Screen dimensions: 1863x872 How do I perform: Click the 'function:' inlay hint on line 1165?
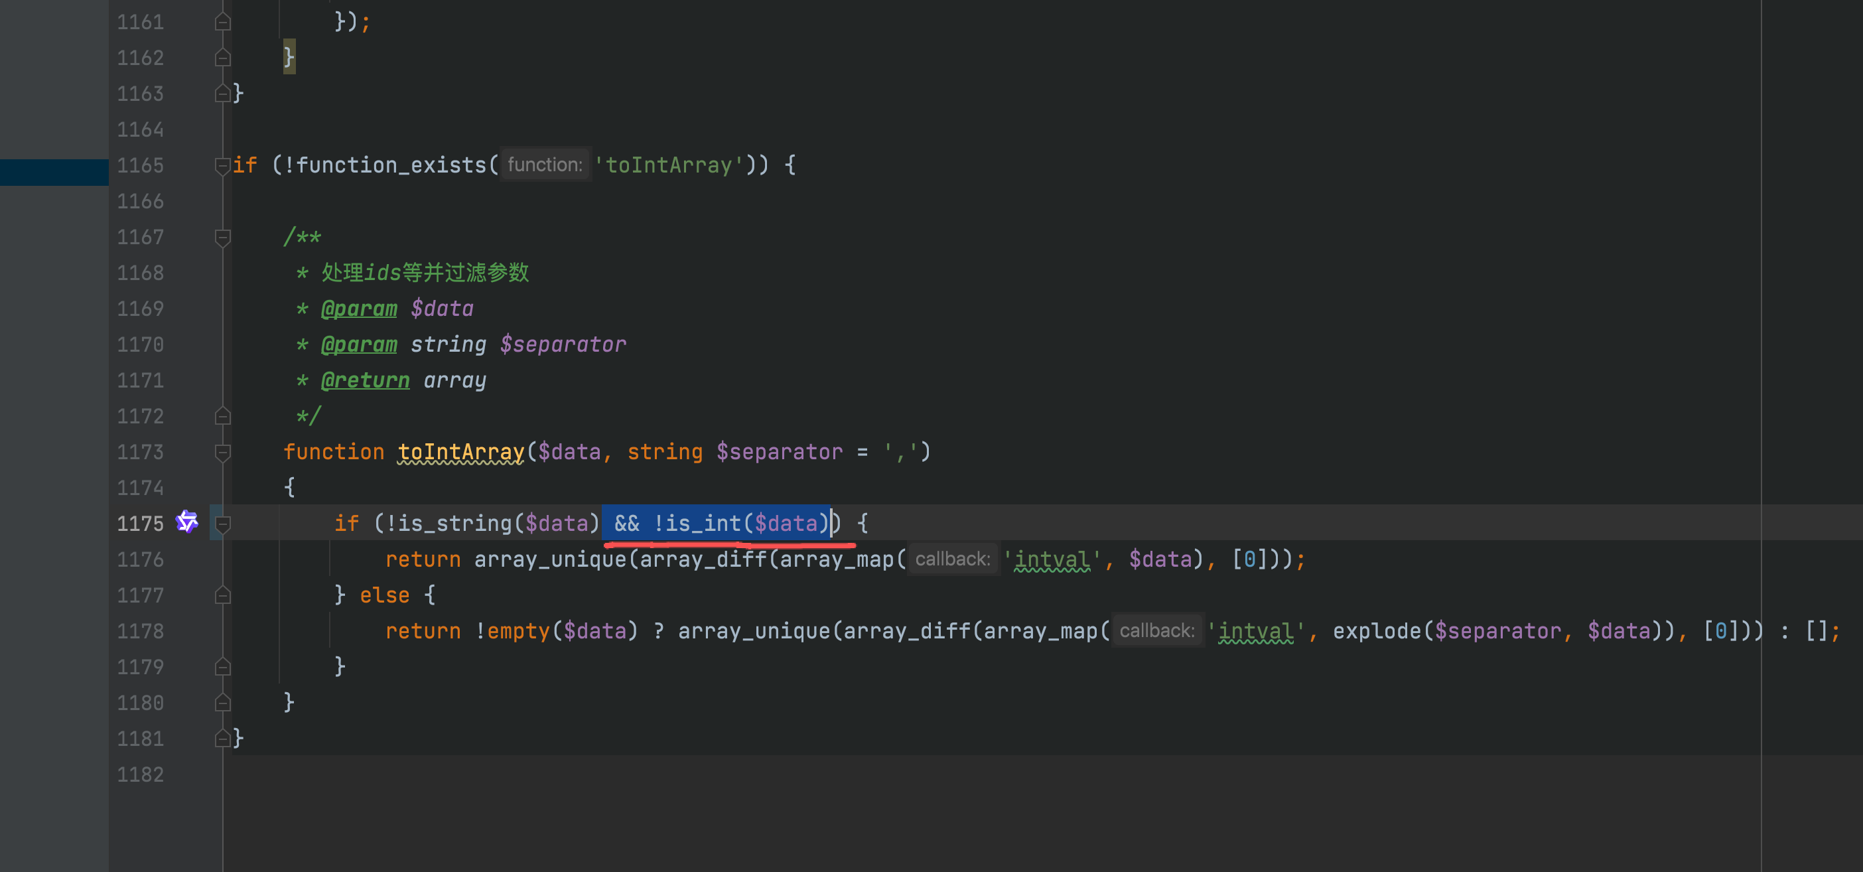[x=545, y=165]
